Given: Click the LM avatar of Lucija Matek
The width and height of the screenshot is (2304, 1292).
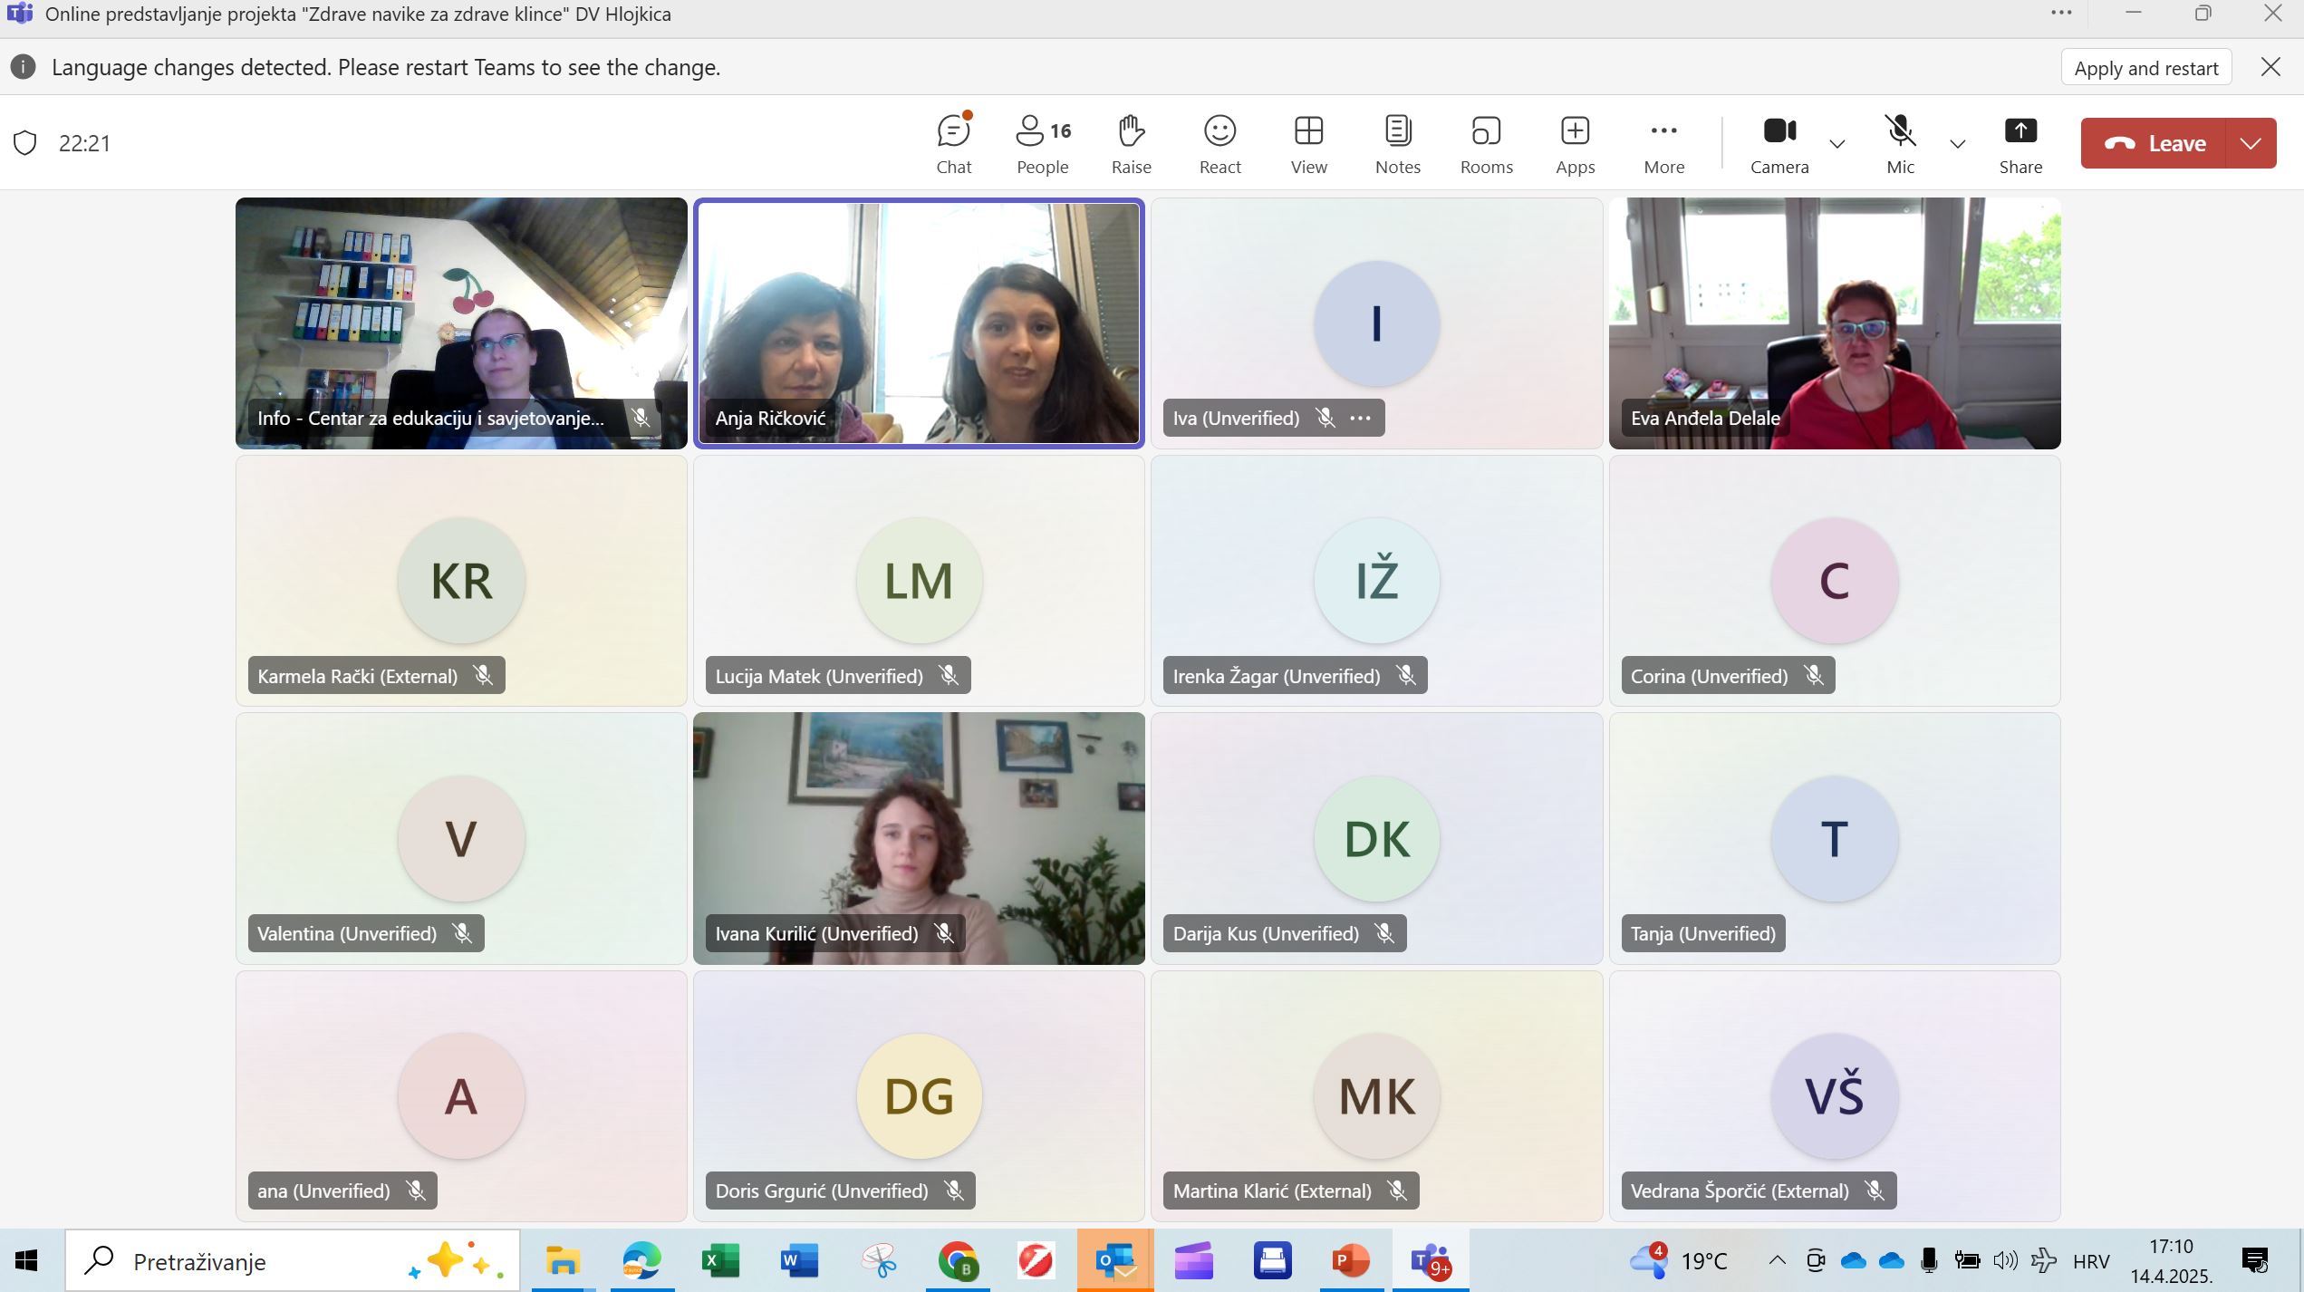Looking at the screenshot, I should click(x=919, y=581).
